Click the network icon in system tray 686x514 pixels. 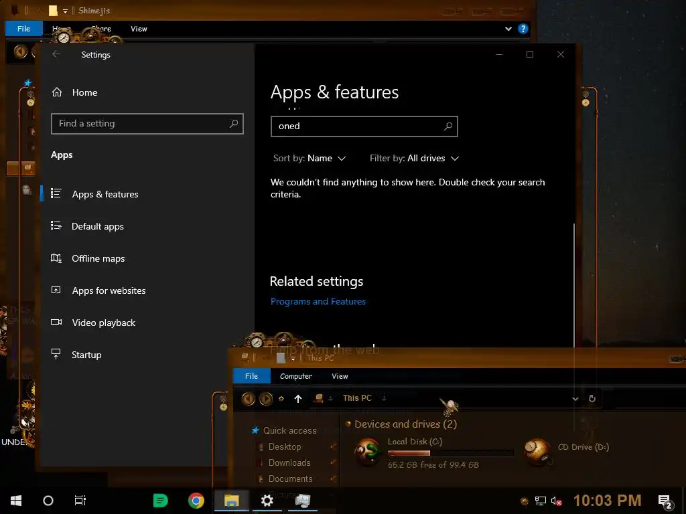click(541, 501)
